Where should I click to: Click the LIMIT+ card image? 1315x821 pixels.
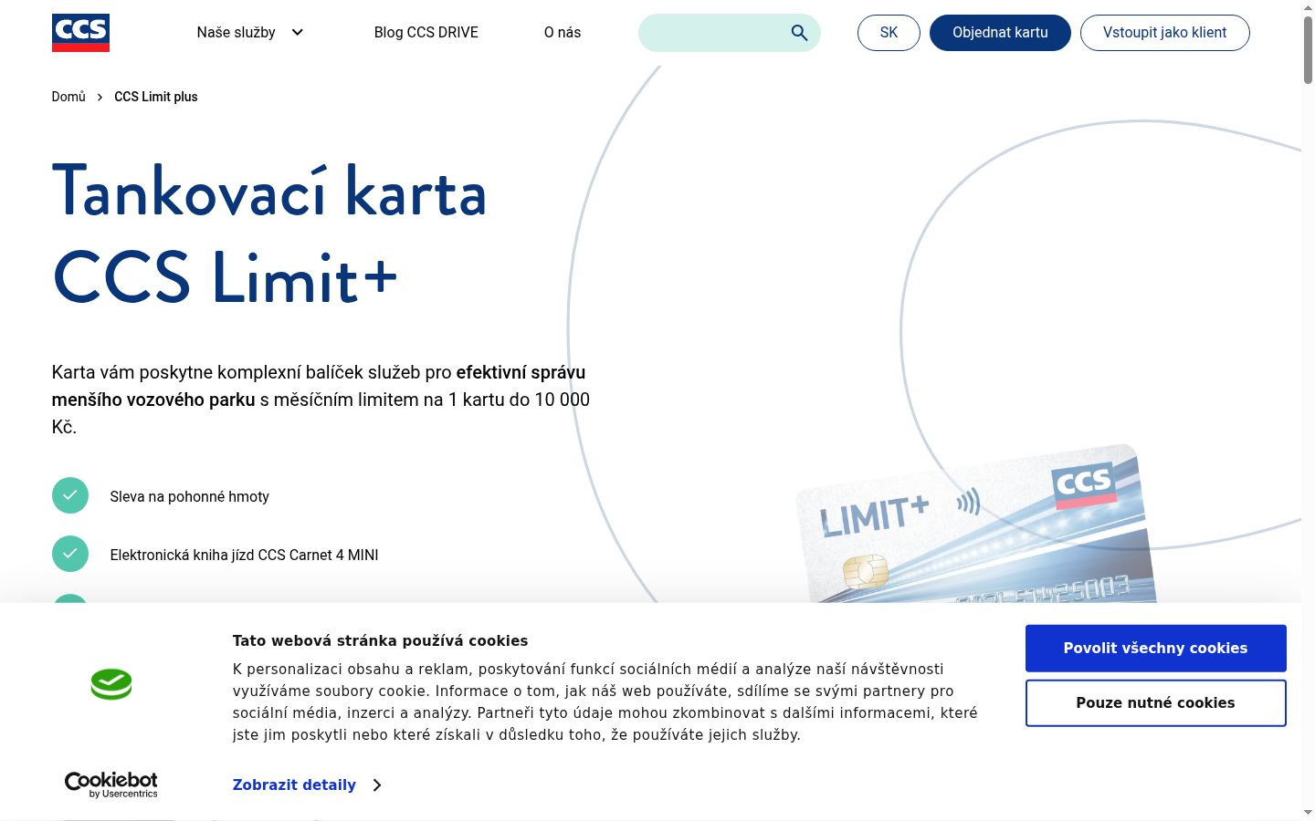pyautogui.click(x=975, y=525)
